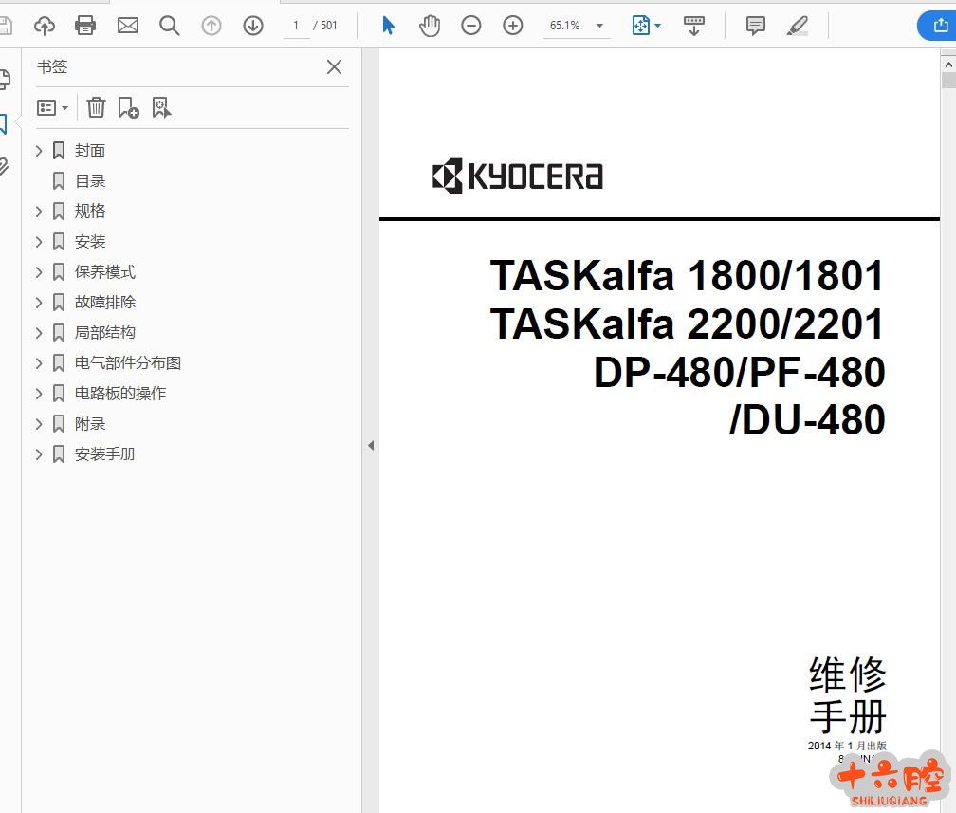Image resolution: width=956 pixels, height=813 pixels.
Task: Expand the 安装手册 bookmark node
Action: (x=39, y=454)
